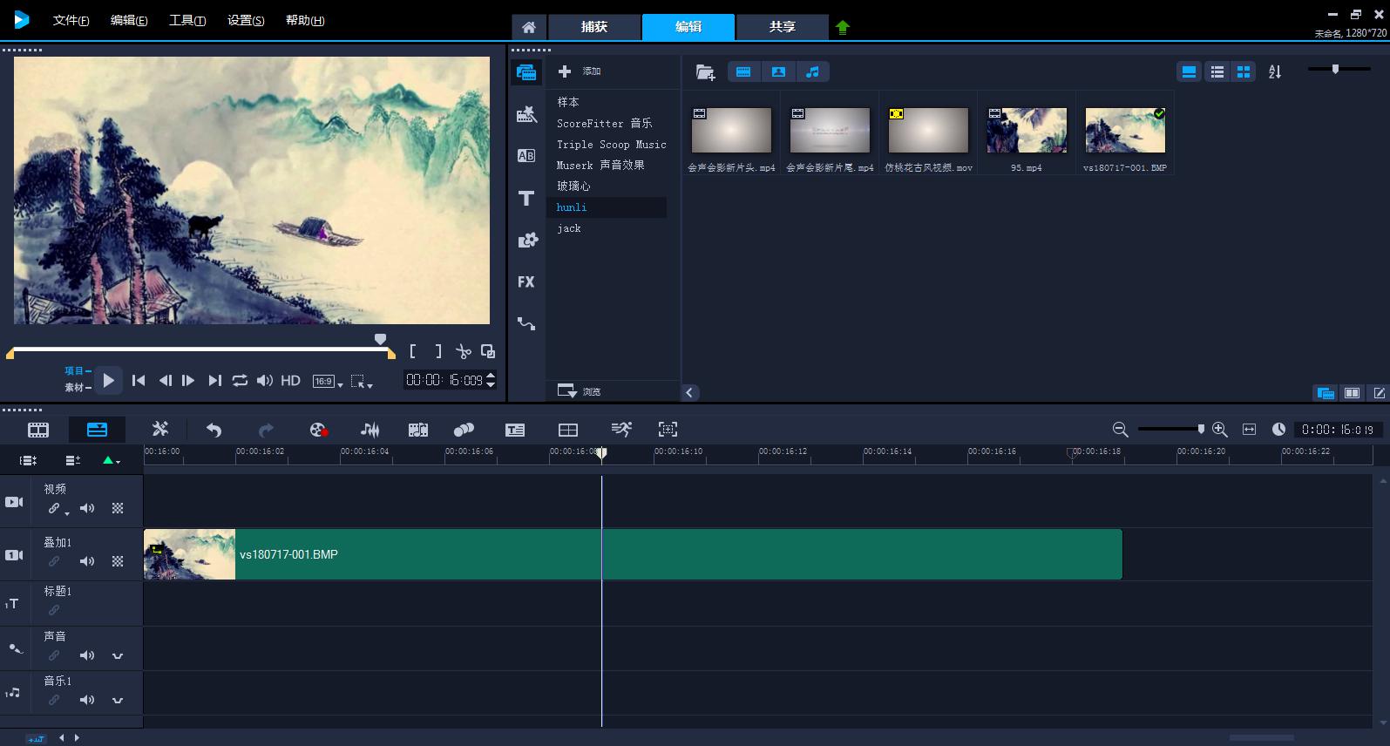Screen dimensions: 1390x746
Task: Open the Graphics library panel icon
Action: click(x=527, y=241)
